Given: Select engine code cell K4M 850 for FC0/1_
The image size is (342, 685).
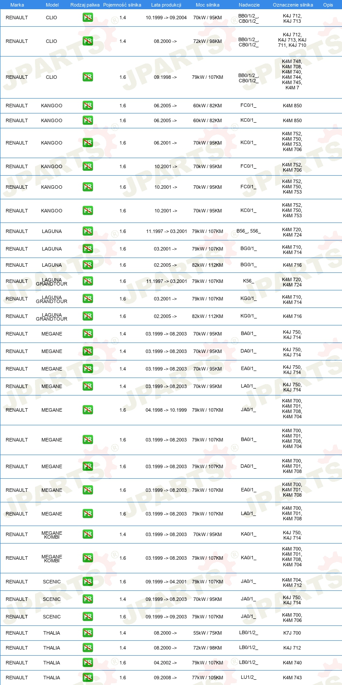Looking at the screenshot, I should click(292, 106).
